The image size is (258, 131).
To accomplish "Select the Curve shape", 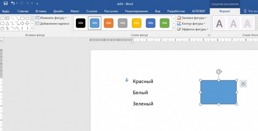I will pos(17,28).
